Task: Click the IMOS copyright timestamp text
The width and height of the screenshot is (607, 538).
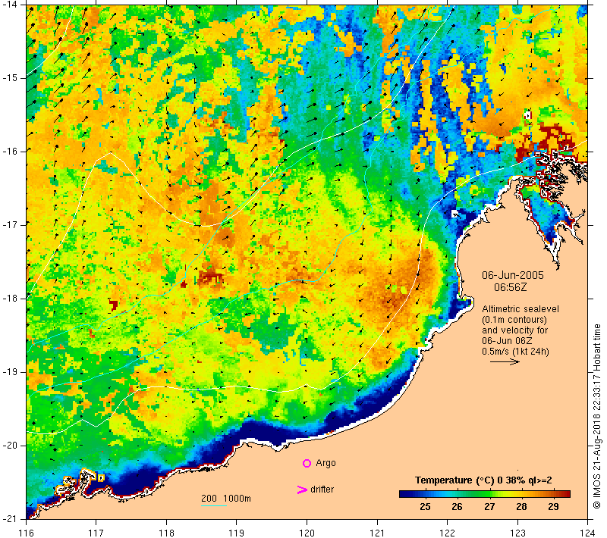Action: (597, 417)
